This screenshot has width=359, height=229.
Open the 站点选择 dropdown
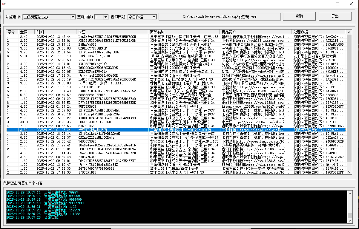click(73, 17)
